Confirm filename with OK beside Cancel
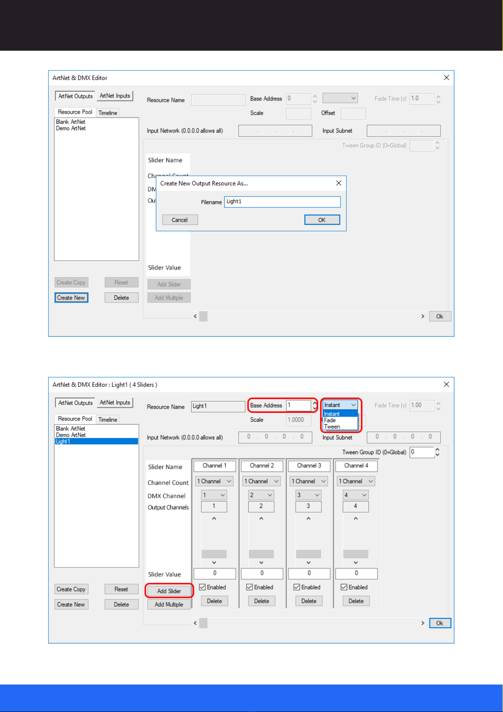Viewport: 503px width, 712px height. (322, 220)
